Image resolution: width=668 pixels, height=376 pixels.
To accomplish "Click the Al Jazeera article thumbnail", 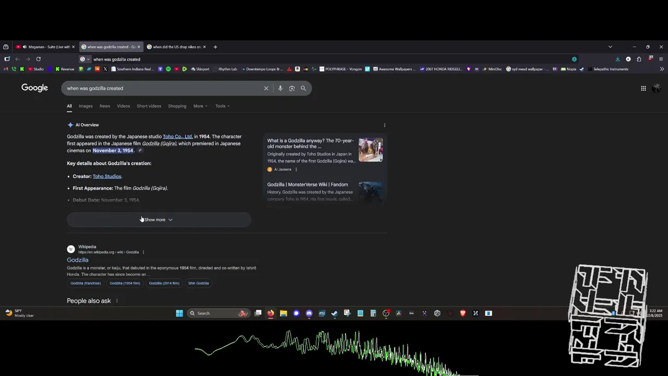I will click(x=371, y=150).
